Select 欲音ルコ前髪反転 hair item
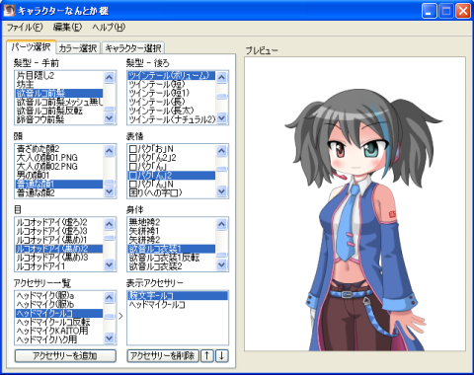The height and width of the screenshot is (375, 474). (x=59, y=111)
